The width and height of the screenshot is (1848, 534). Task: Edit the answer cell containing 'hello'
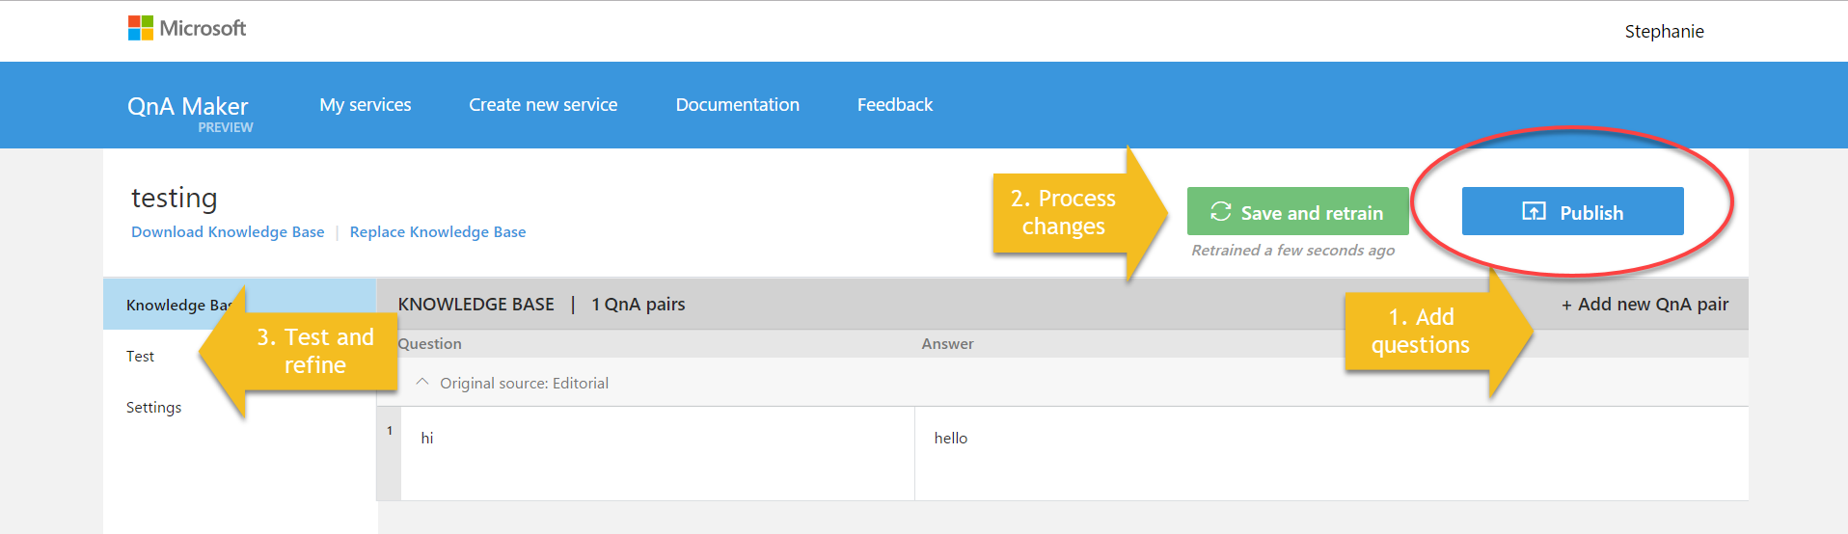(x=1331, y=453)
